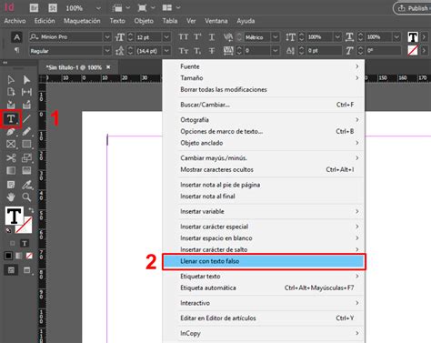The height and width of the screenshot is (343, 431).
Task: Open the 100% zoom level dropdown
Action: coord(98,8)
